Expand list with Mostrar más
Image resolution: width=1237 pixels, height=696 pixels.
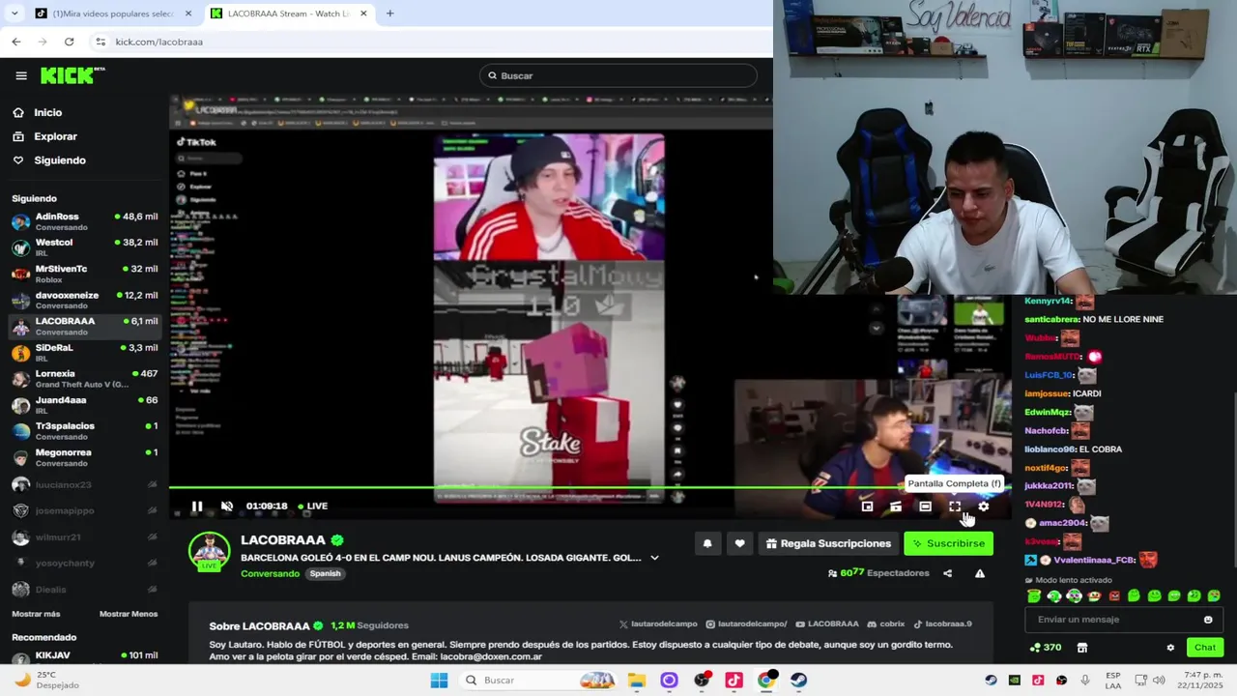tap(36, 614)
